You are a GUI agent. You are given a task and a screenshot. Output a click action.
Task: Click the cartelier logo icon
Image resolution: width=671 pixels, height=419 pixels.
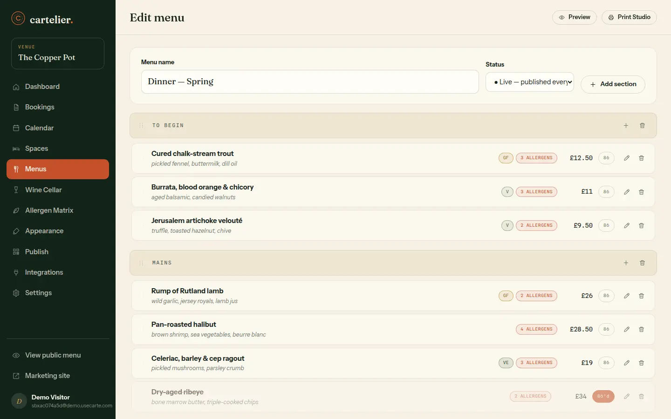point(18,18)
